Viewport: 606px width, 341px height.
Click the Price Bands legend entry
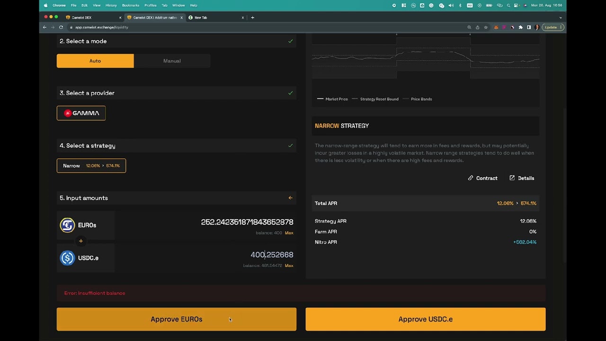coord(417,99)
